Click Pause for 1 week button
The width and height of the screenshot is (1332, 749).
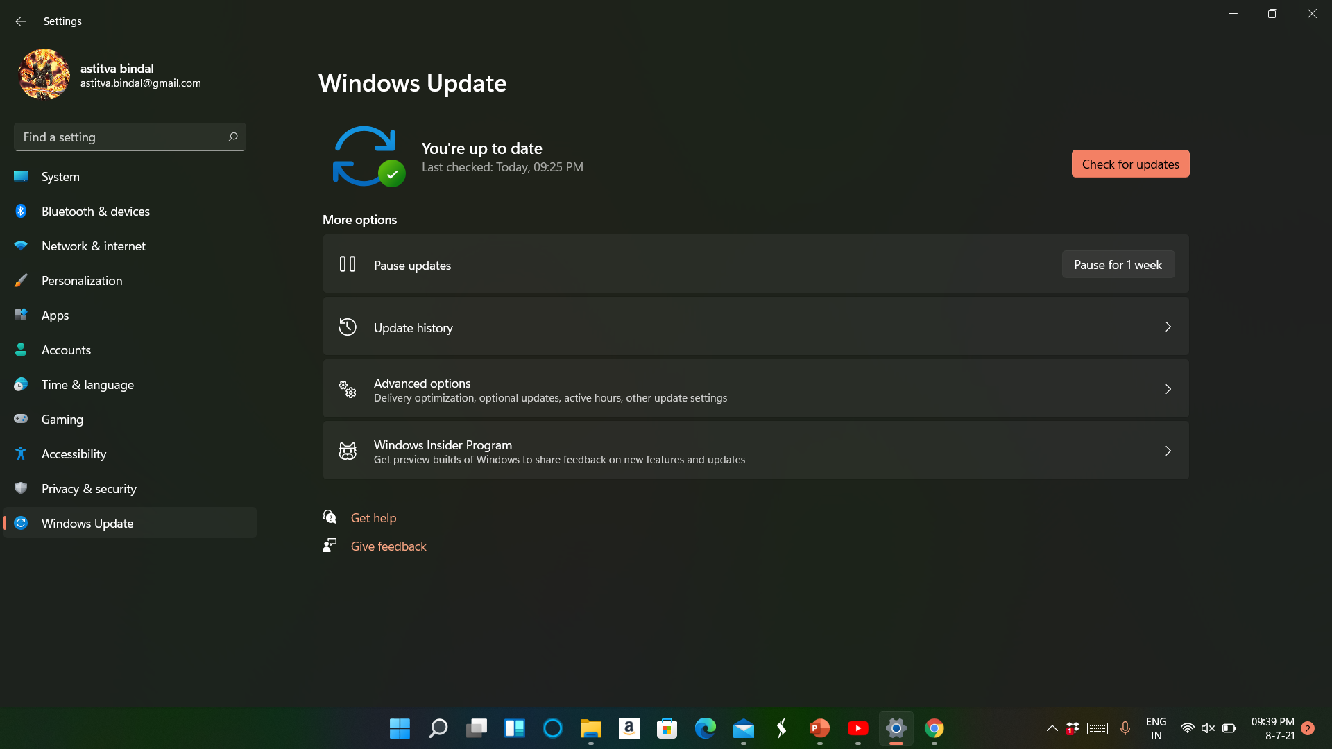point(1118,264)
